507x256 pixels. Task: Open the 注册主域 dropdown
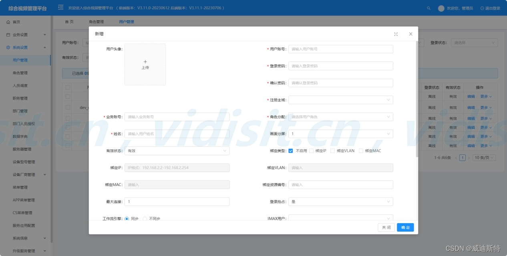(x=340, y=100)
